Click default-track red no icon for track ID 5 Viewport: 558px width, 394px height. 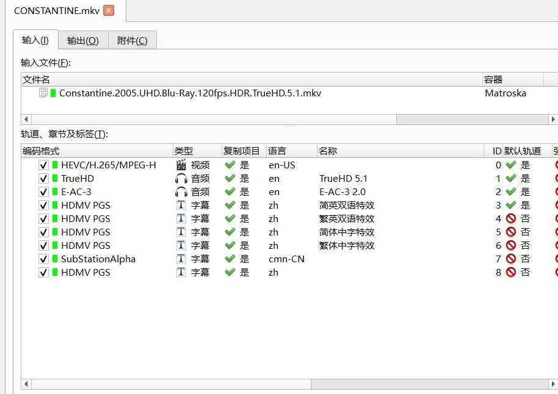[511, 232]
